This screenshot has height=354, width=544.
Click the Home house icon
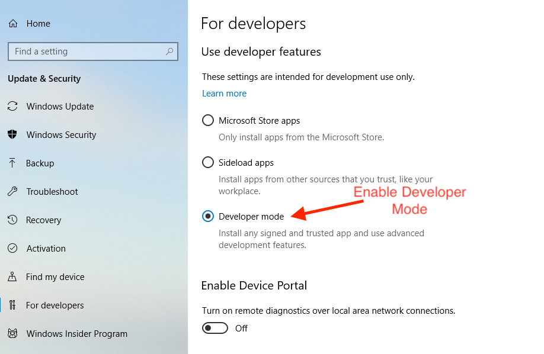click(x=12, y=24)
